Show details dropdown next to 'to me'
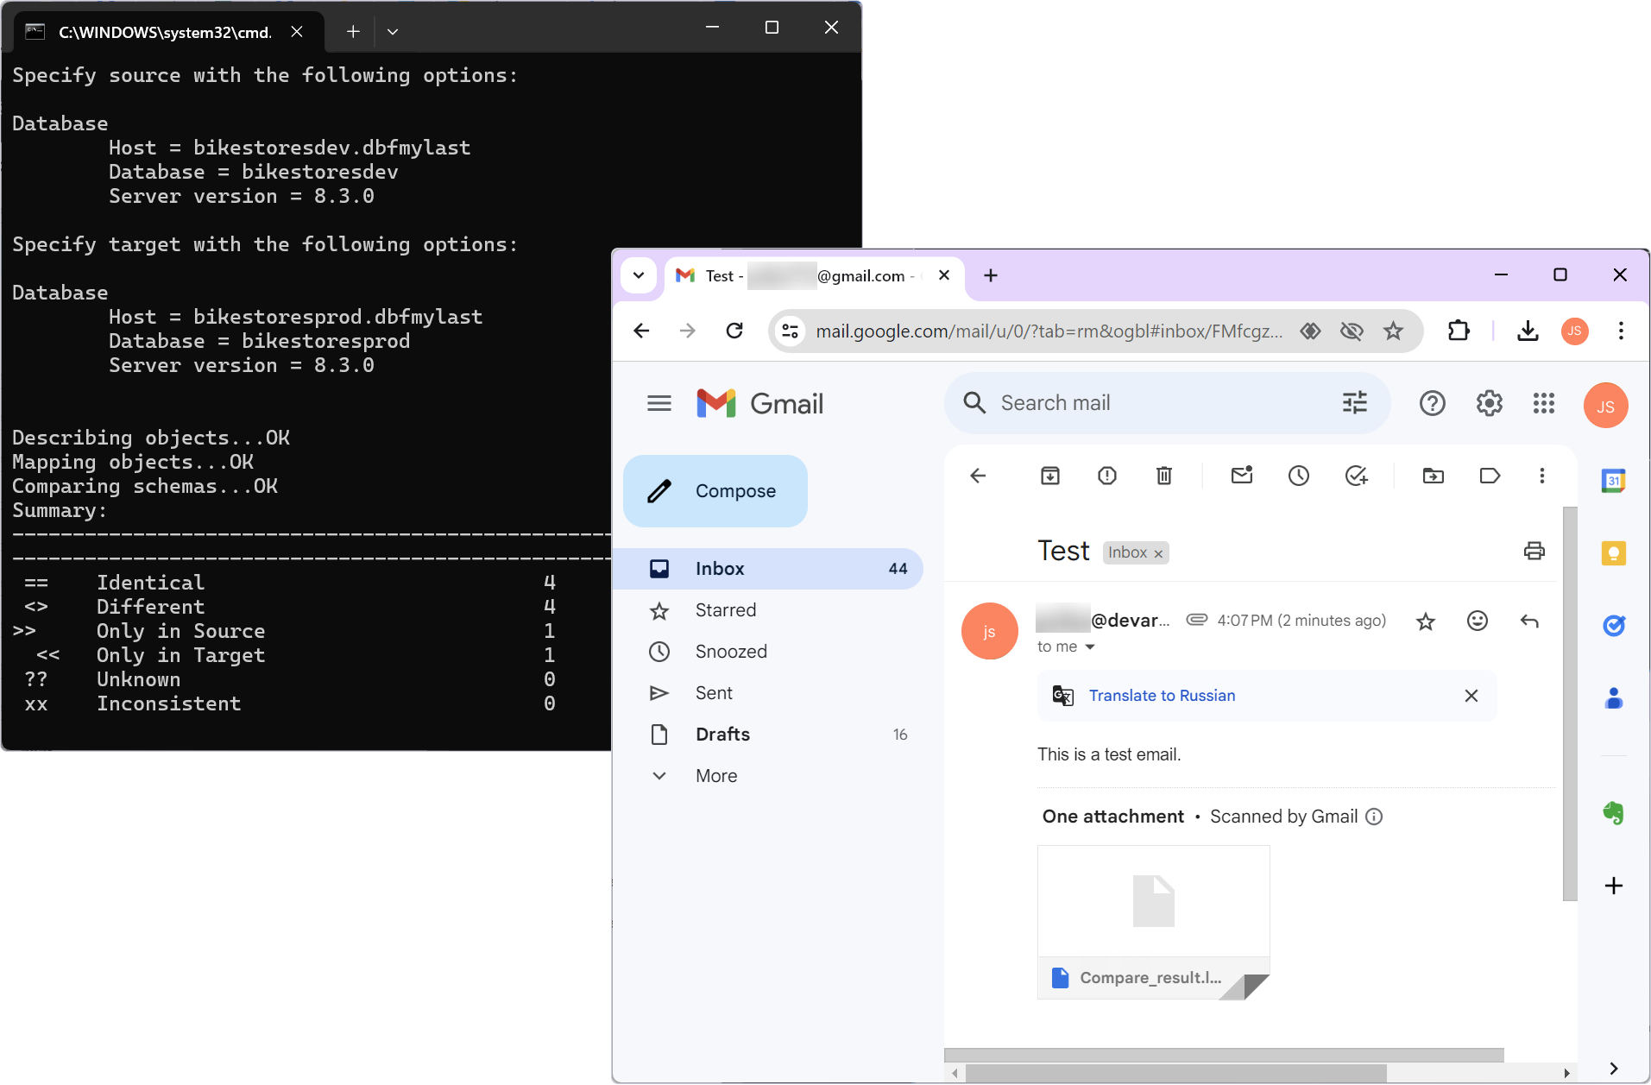The image size is (1651, 1085). (1090, 647)
